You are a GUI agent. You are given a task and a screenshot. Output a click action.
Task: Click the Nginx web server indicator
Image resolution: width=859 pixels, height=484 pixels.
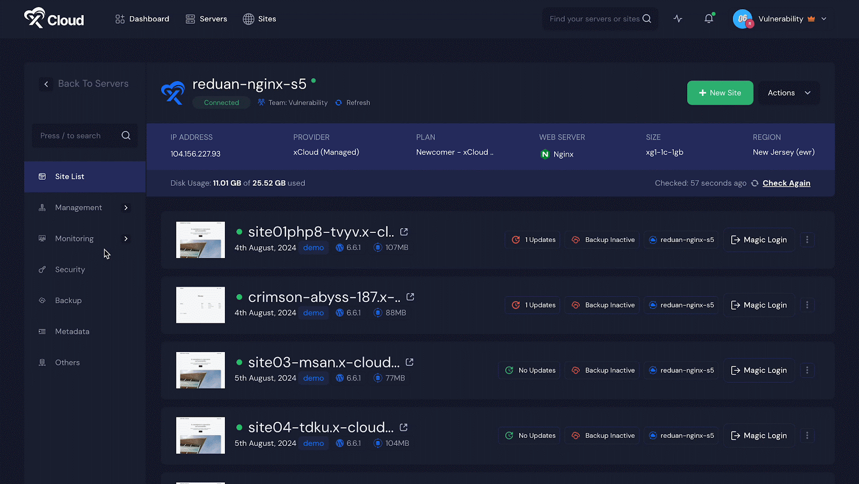click(x=557, y=154)
